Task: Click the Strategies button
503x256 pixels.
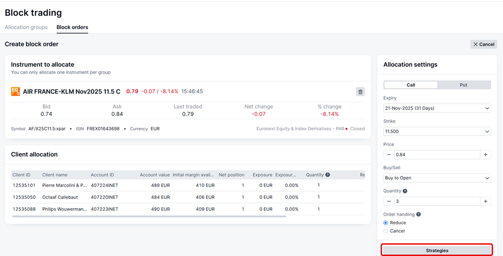Action: 437,250
